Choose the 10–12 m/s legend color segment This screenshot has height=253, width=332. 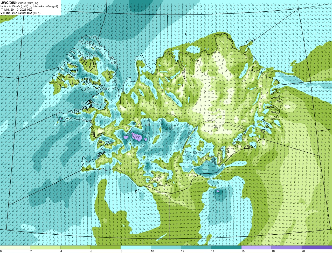point(166,247)
